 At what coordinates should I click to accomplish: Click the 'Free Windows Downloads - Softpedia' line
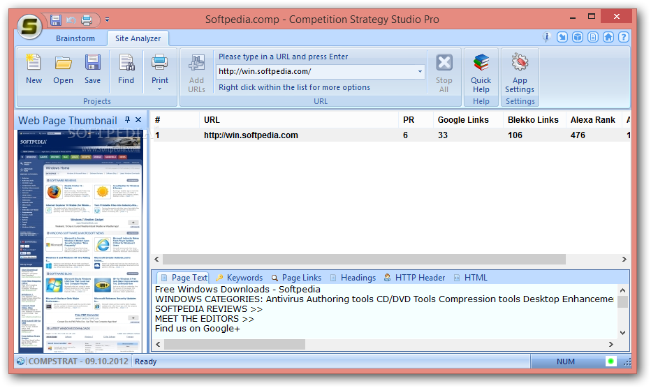coord(237,289)
